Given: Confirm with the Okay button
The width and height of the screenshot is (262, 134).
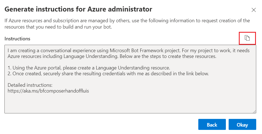Looking at the screenshot, I should coord(242,125).
